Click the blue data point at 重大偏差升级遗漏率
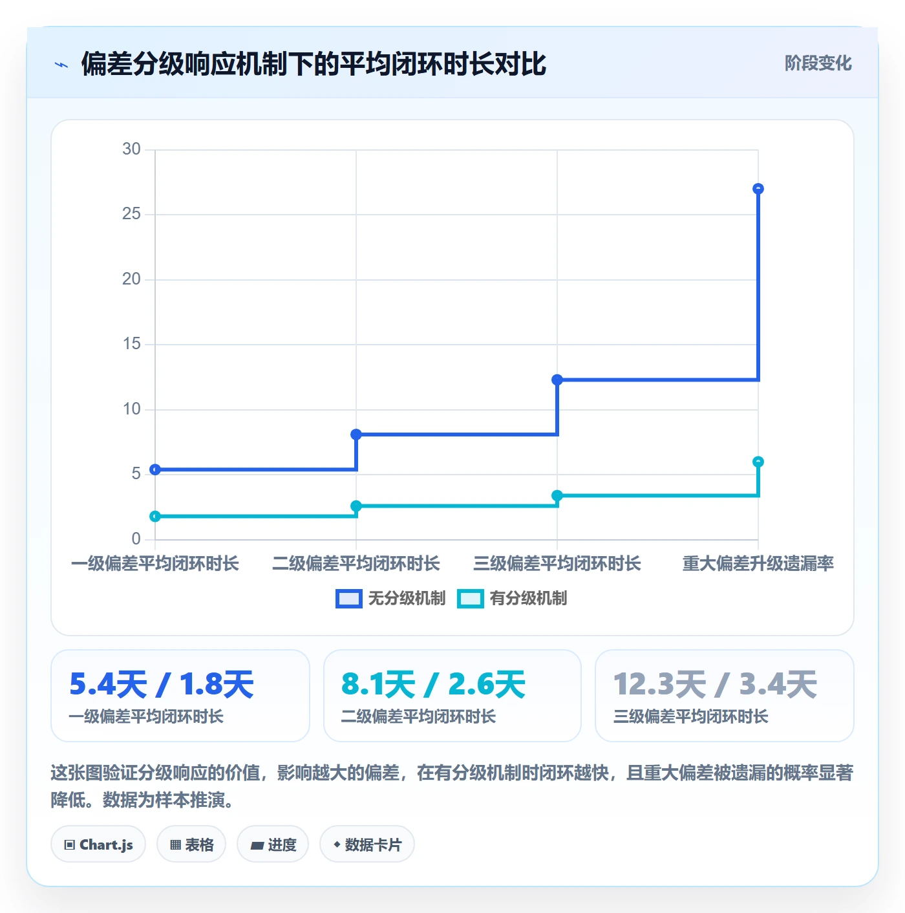The image size is (905, 913). coord(758,189)
